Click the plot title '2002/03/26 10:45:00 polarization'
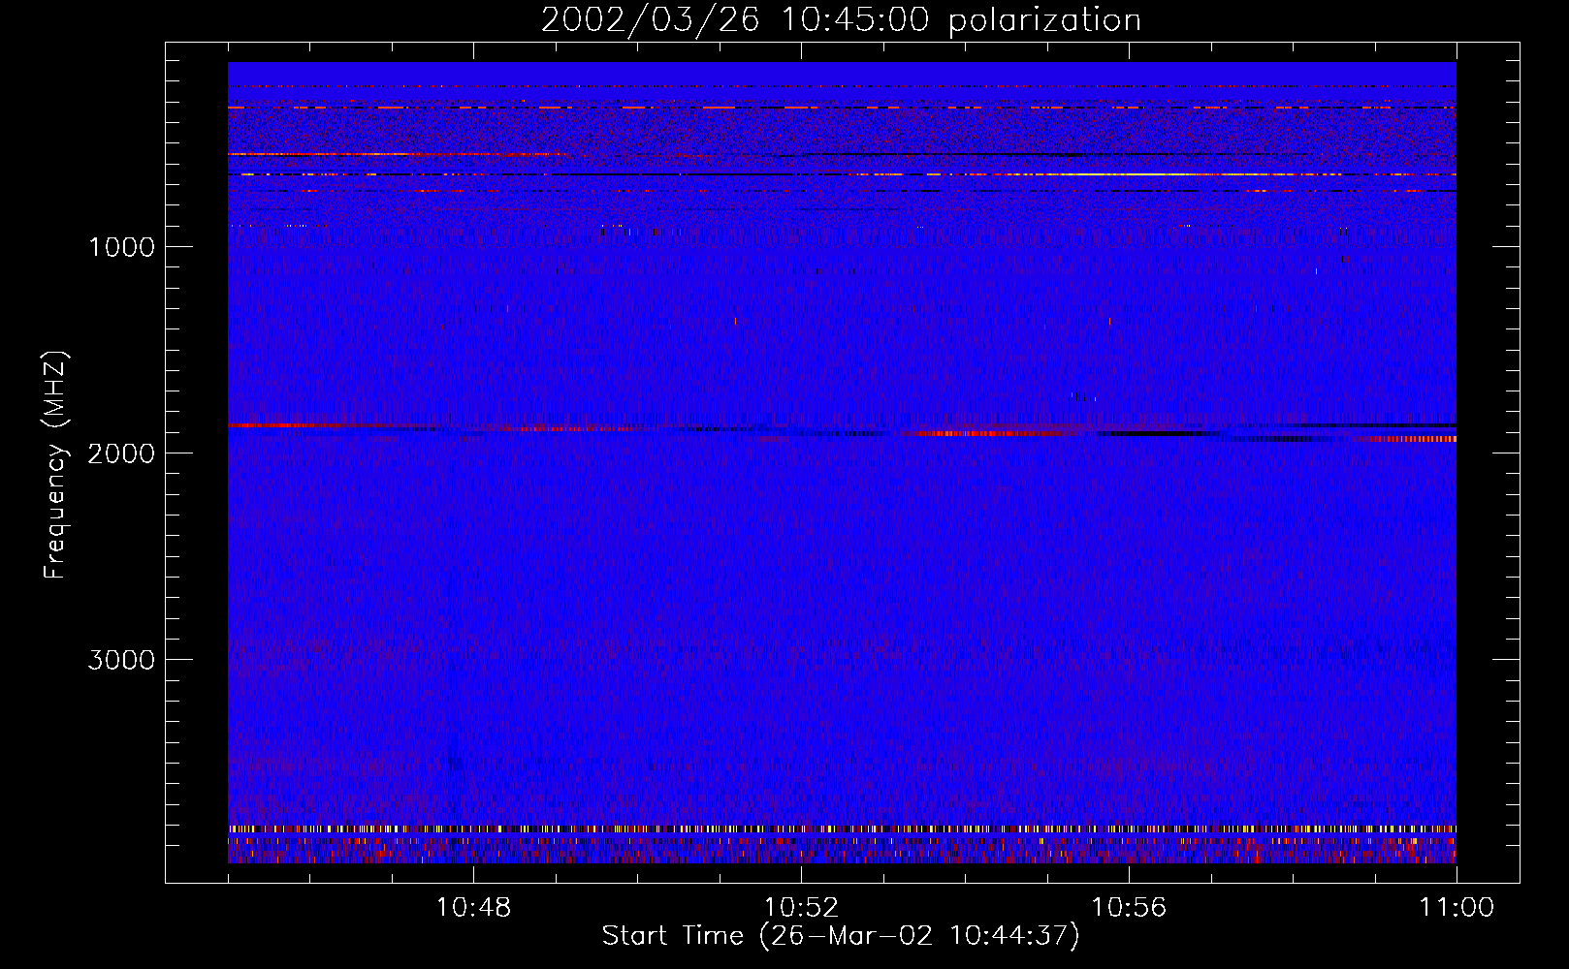The height and width of the screenshot is (969, 1569). click(x=841, y=19)
